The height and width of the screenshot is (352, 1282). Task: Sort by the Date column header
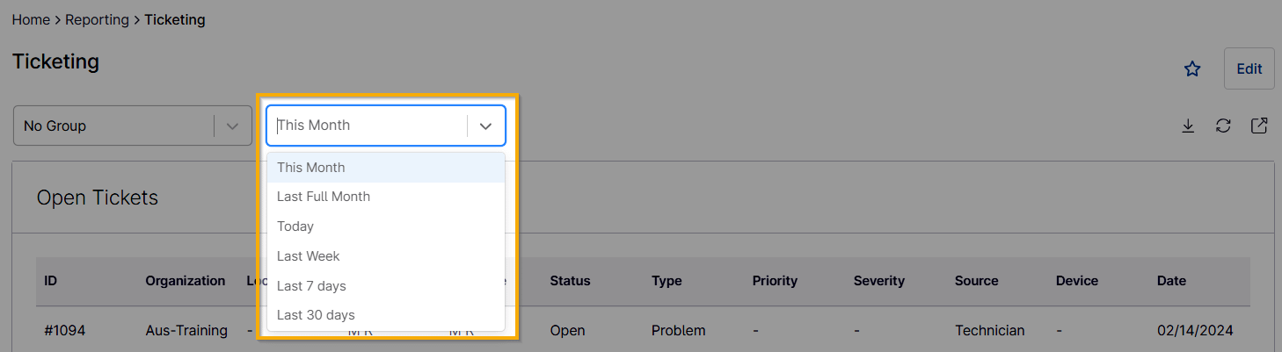coord(1171,281)
